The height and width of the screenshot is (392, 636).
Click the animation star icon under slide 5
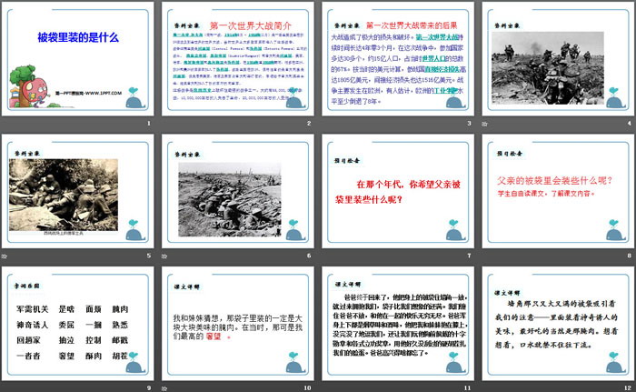5,256
